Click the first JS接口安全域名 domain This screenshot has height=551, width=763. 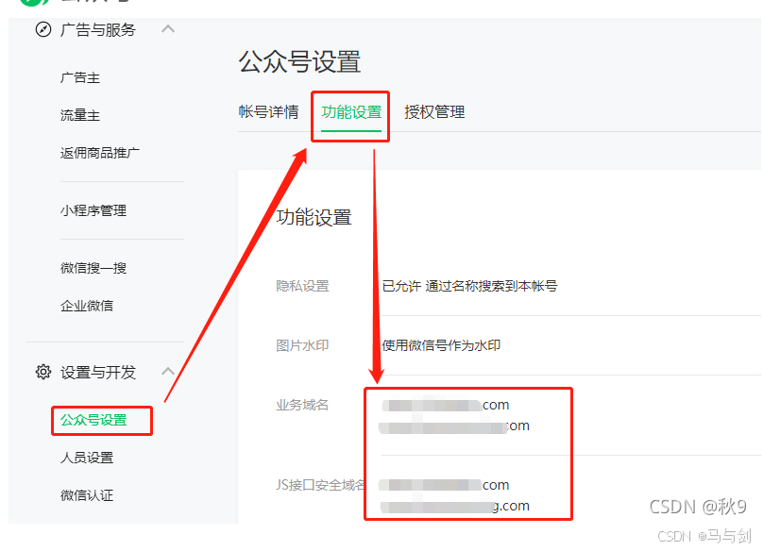coord(444,485)
